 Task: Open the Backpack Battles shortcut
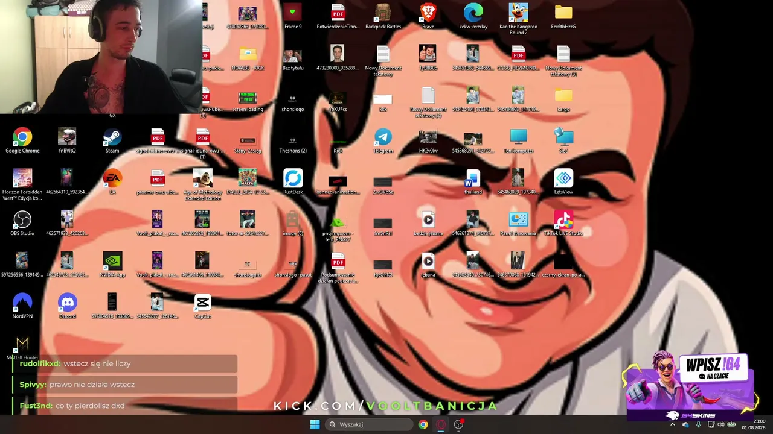383,16
